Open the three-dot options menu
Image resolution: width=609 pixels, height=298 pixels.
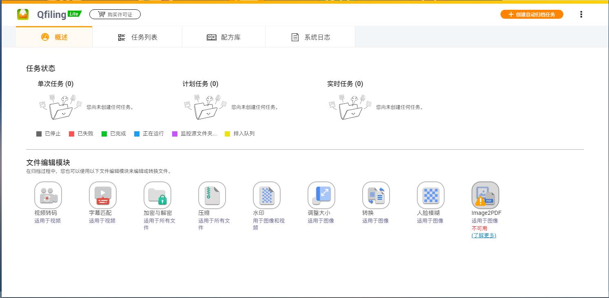[581, 14]
